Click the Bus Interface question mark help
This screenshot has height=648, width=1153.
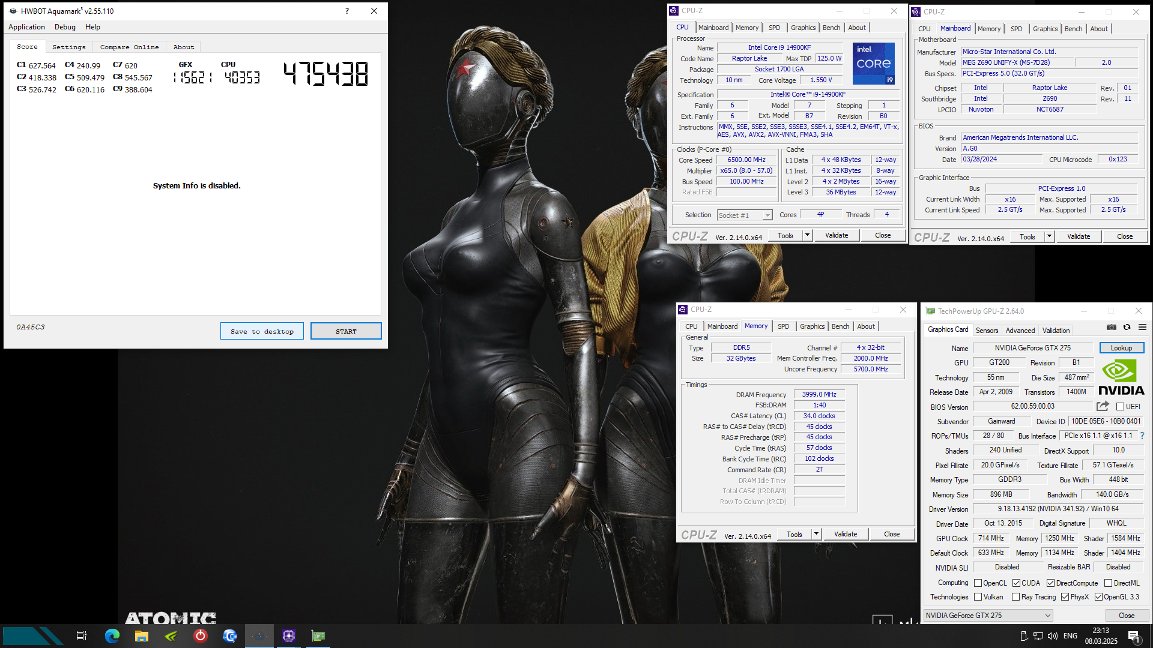(1142, 436)
